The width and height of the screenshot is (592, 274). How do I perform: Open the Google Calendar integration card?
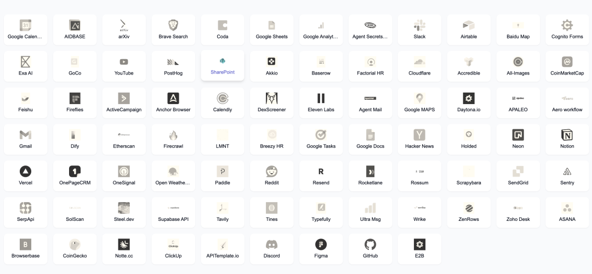coord(25,30)
